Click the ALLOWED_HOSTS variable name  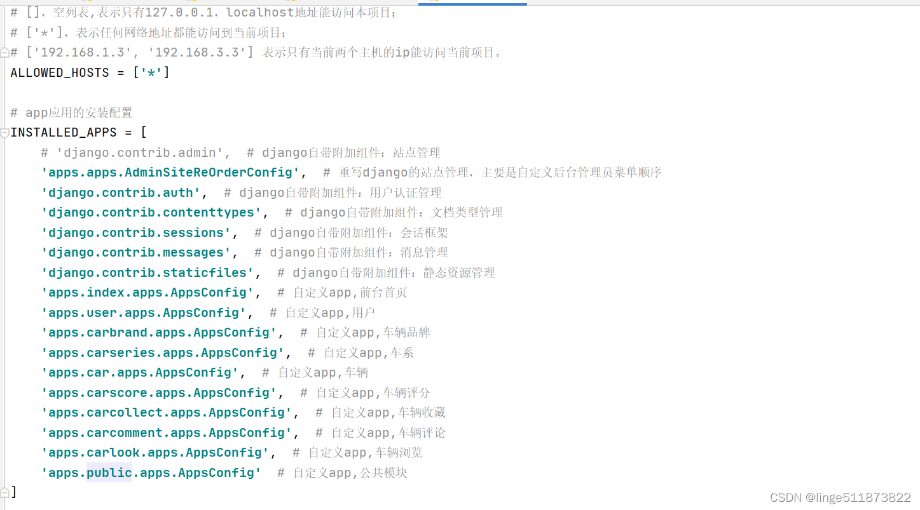60,72
